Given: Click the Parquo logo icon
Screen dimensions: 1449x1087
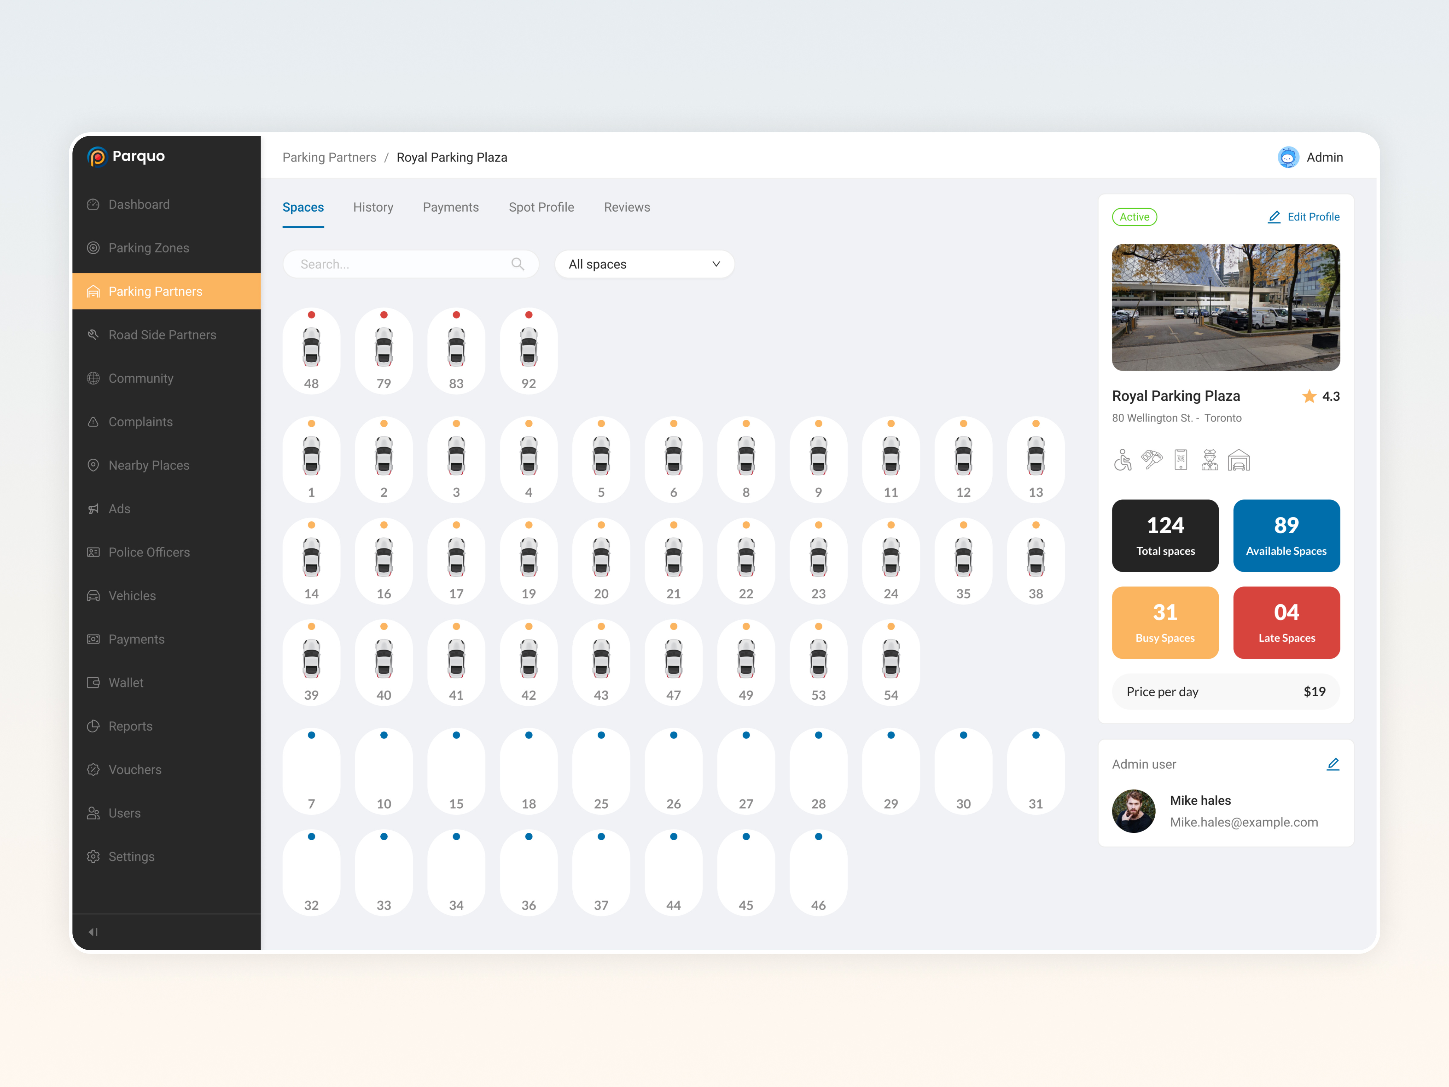Looking at the screenshot, I should [x=97, y=157].
